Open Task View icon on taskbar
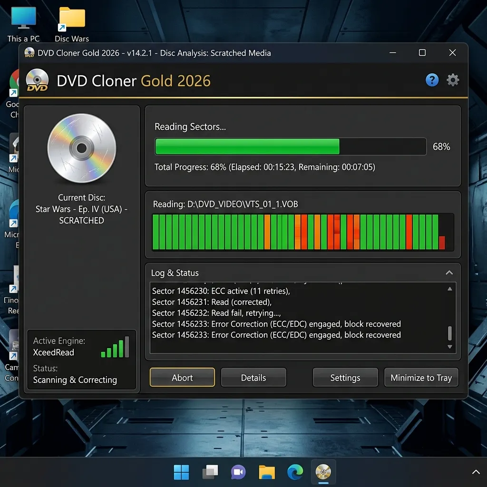Viewport: 487px width, 487px height. (210, 472)
